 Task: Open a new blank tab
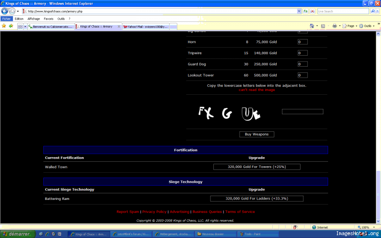pyautogui.click(x=173, y=27)
